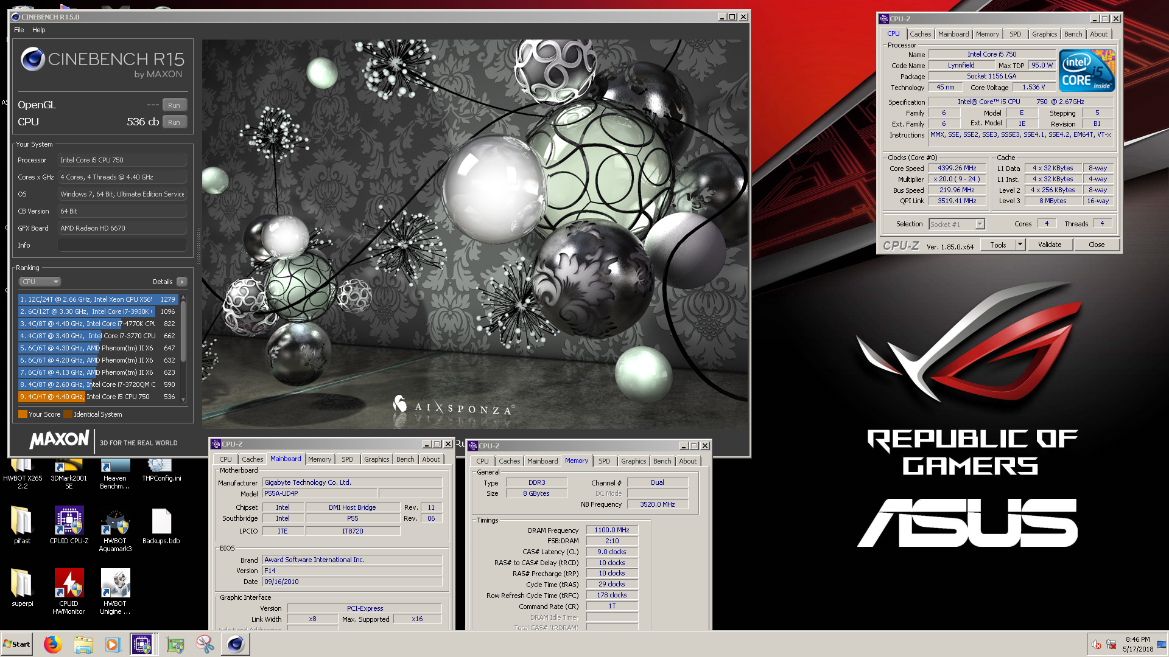Click the Cinebench R15 logo sphere
This screenshot has height=657, width=1169.
(x=32, y=59)
